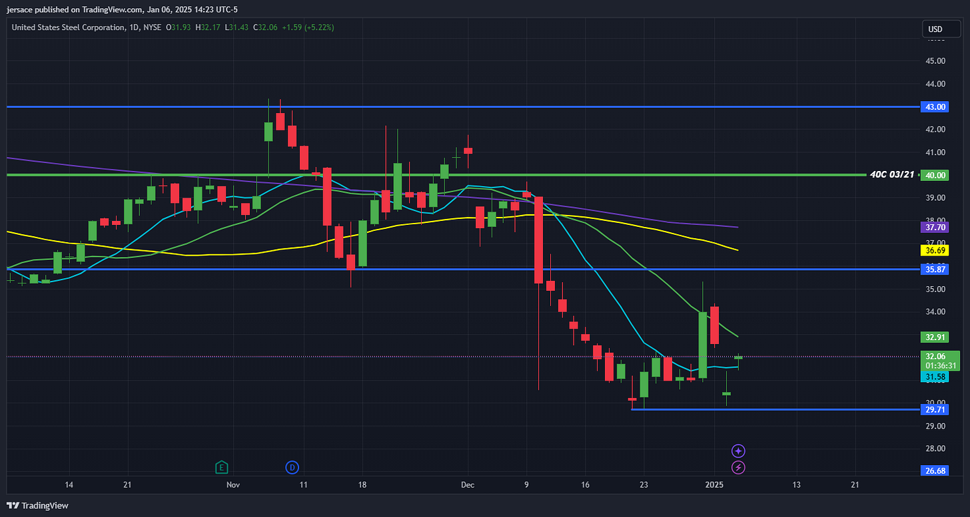Click the 40C 03/21 line annotation
Image resolution: width=970 pixels, height=517 pixels.
click(x=892, y=175)
